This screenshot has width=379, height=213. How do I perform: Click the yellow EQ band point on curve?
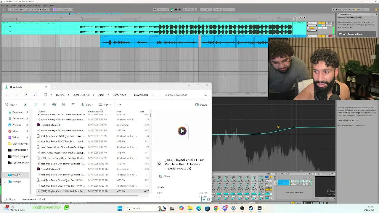[278, 127]
